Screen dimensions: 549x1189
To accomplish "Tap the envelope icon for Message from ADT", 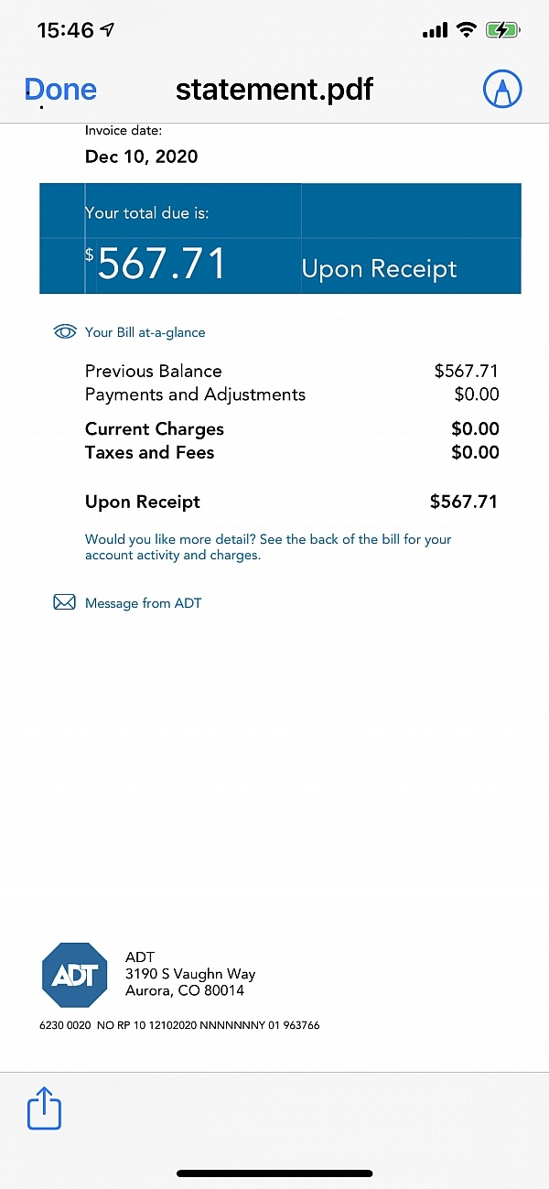I will click(64, 601).
